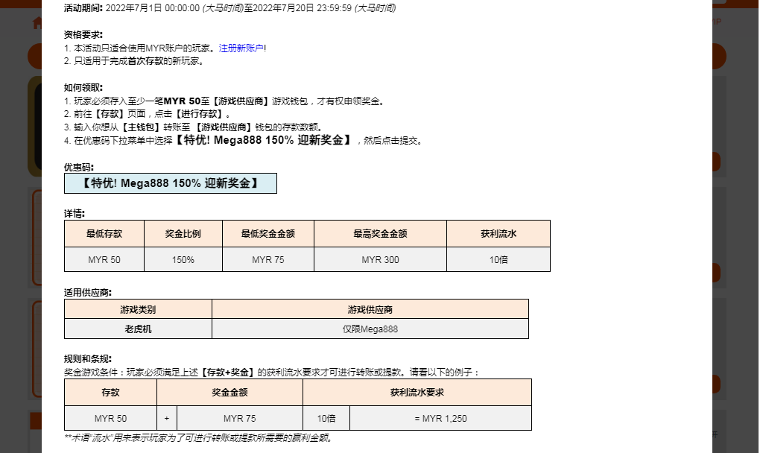Click the 老虎机 game category cell
763x453 pixels.
pos(138,329)
